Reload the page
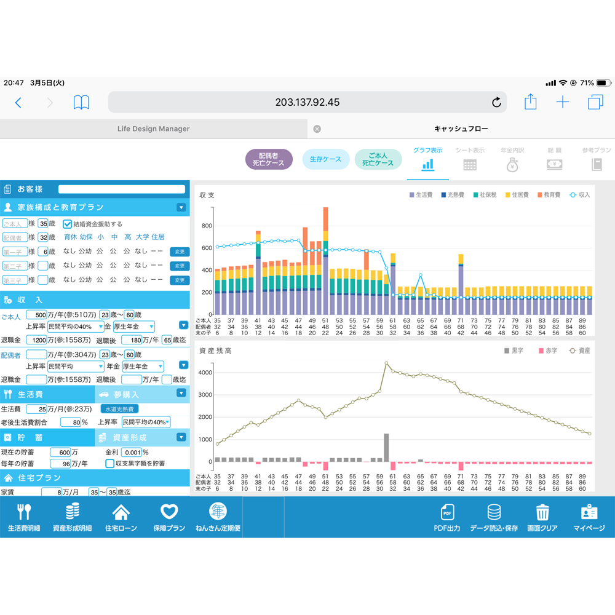 tap(496, 102)
